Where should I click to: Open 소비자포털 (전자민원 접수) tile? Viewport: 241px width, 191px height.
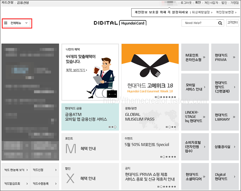pyautogui.click(x=195, y=147)
